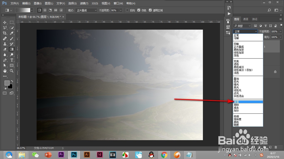This screenshot has width=284, height=159.
Task: Reset default foreground and background colors
Action: pyautogui.click(x=5, y=88)
